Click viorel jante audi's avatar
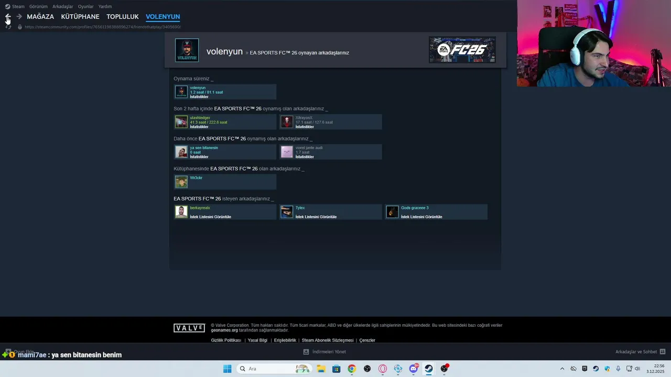The height and width of the screenshot is (377, 671). pos(287,152)
